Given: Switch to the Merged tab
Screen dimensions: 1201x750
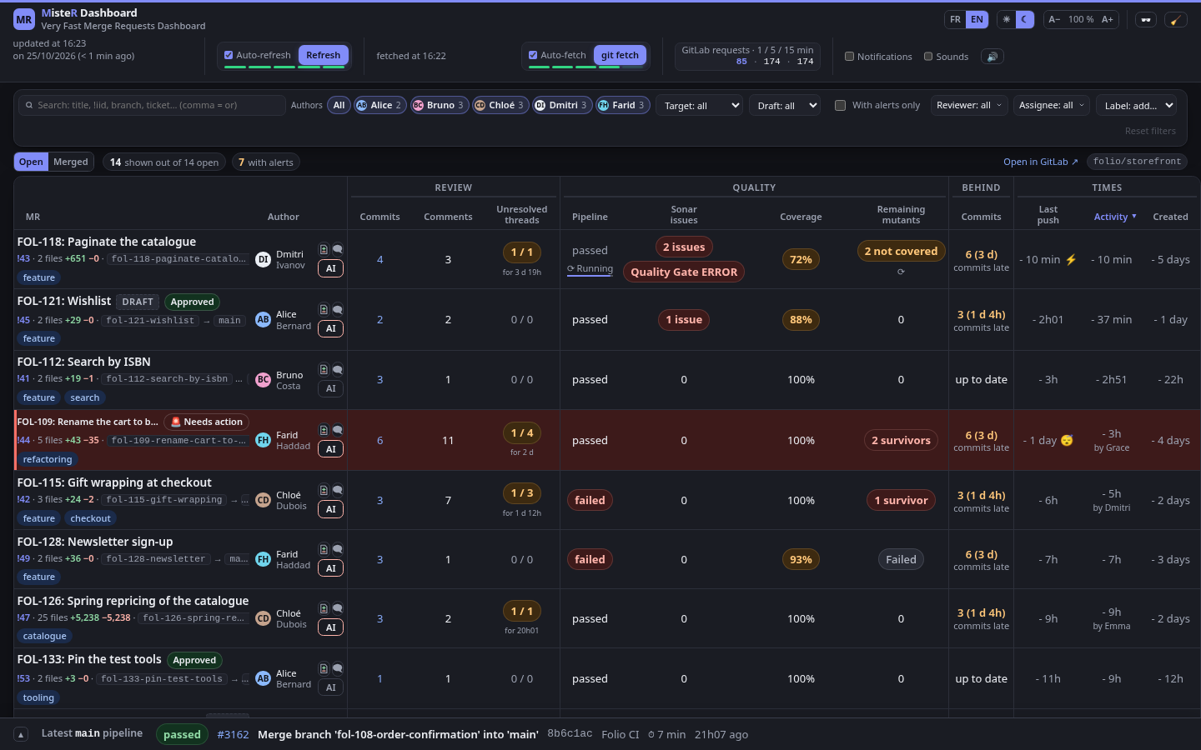Looking at the screenshot, I should coord(71,162).
